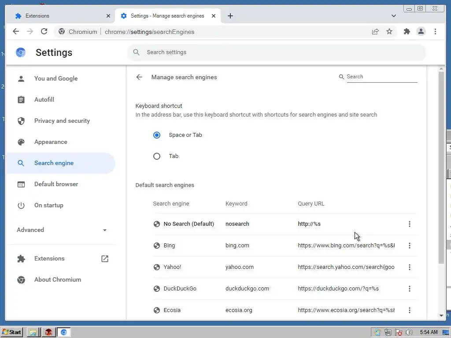Image resolution: width=451 pixels, height=338 pixels.
Task: Click the nosearch keyword text
Action: pos(237,224)
